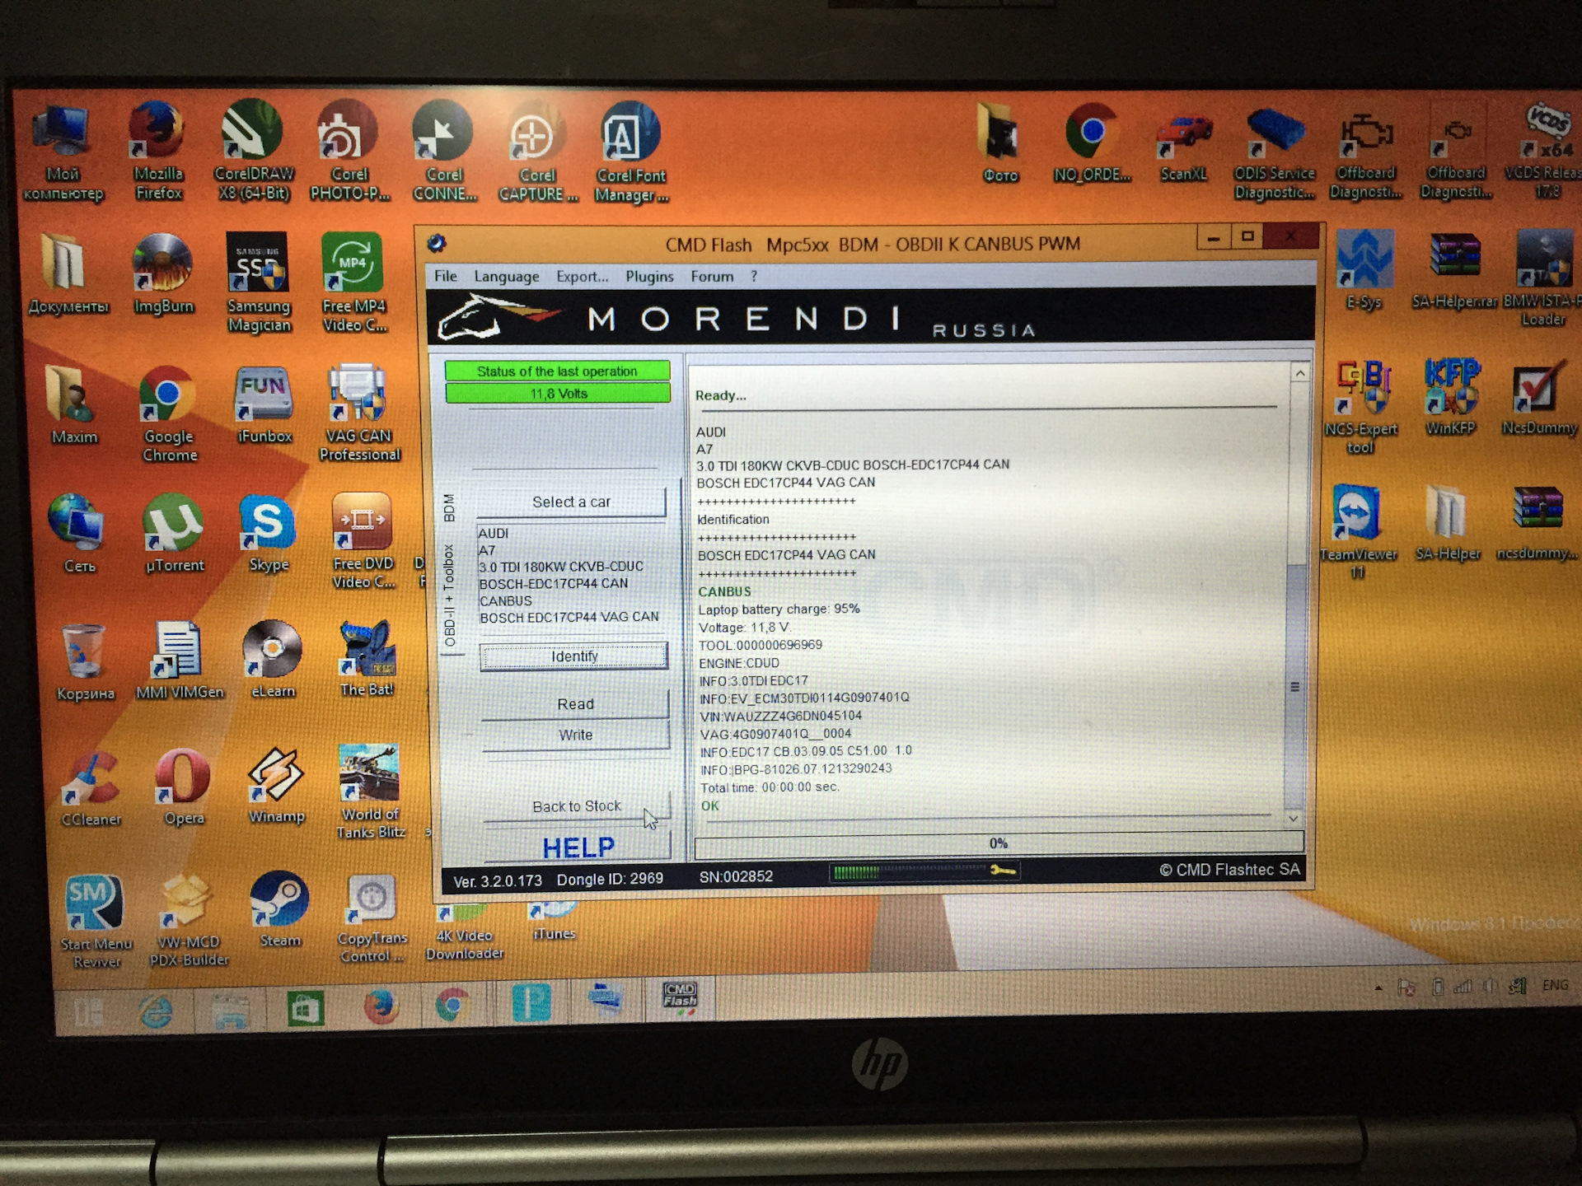Open CCleaner desktop shortcut
The height and width of the screenshot is (1186, 1582).
click(x=91, y=789)
